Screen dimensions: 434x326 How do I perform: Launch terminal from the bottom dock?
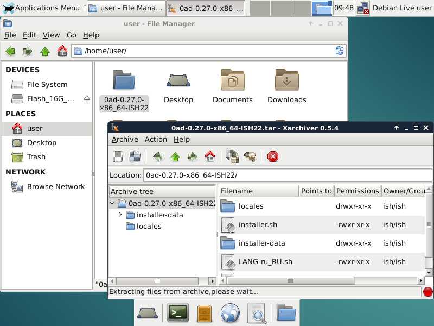[178, 313]
